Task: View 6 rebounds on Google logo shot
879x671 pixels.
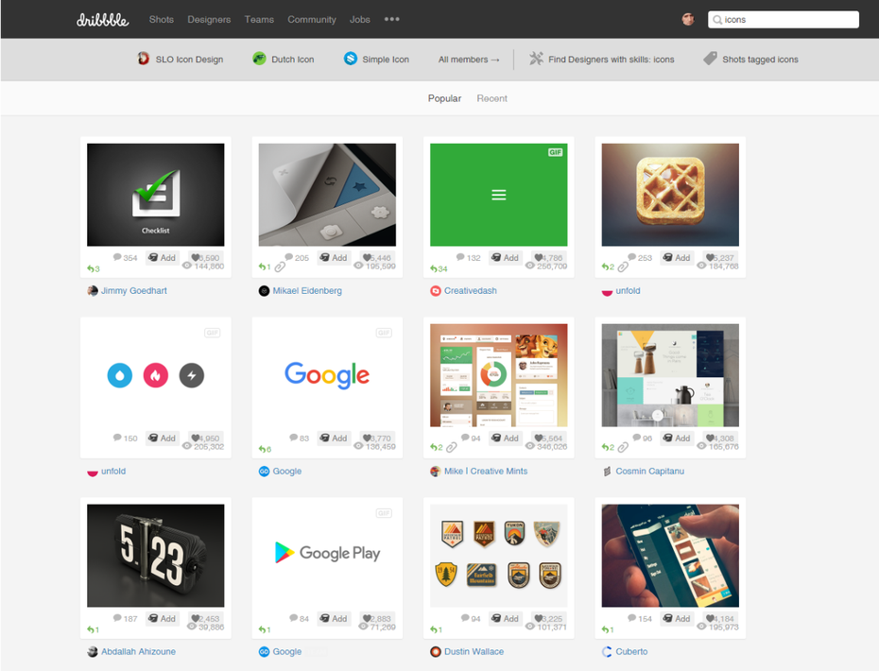Action: click(x=266, y=450)
